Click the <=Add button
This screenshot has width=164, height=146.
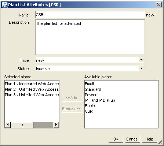72,98
